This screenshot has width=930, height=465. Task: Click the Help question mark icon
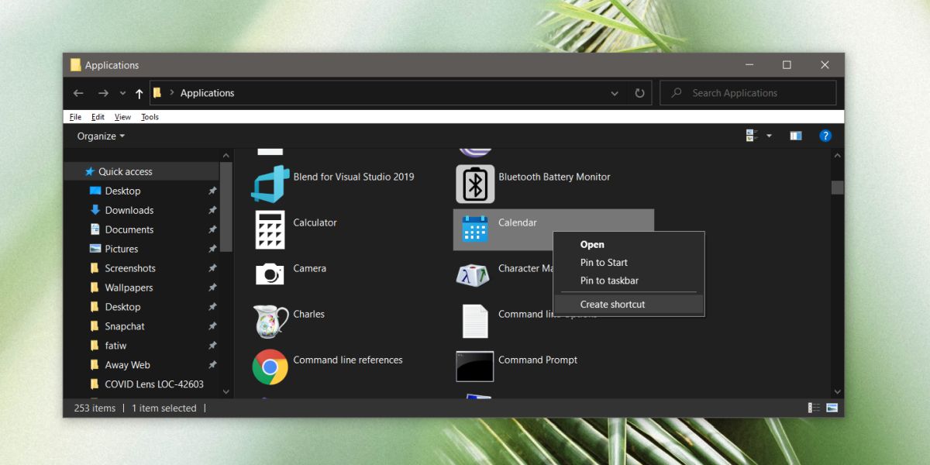coord(825,136)
